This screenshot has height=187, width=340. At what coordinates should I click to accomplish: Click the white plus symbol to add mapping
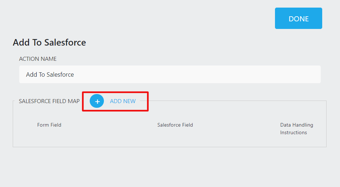(97, 102)
